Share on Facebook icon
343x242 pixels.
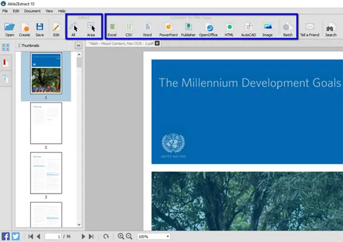(5, 236)
